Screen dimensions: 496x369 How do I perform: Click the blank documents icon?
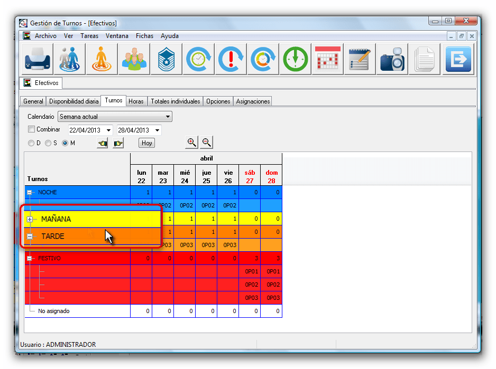(425, 59)
